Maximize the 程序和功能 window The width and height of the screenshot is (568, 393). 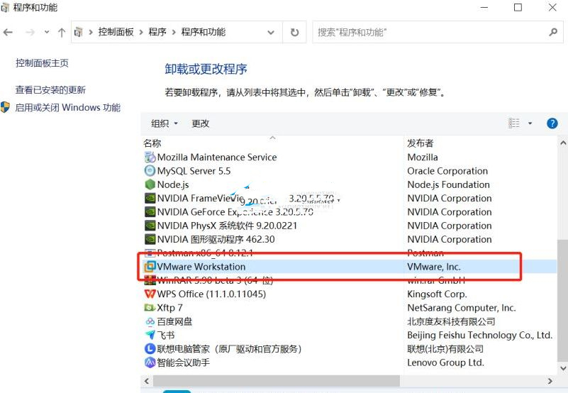click(518, 7)
